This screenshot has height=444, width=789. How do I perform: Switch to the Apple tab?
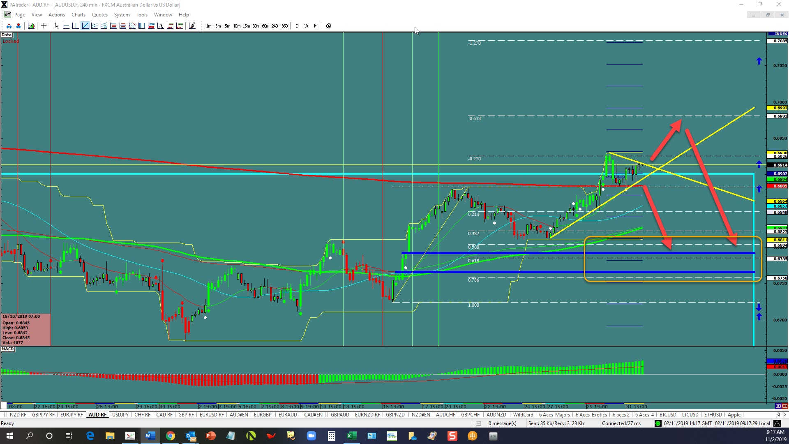[x=734, y=415]
